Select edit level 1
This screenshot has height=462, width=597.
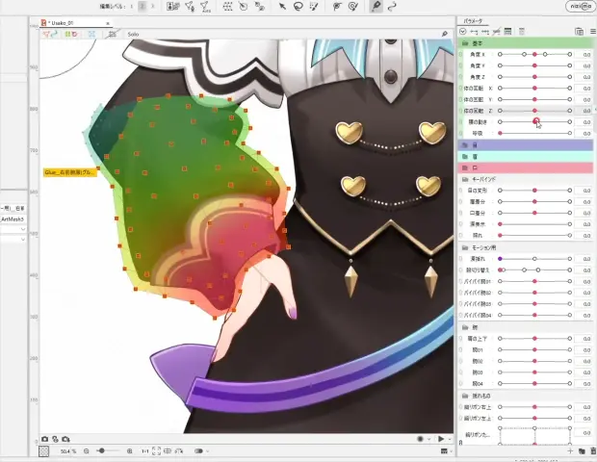(x=131, y=6)
